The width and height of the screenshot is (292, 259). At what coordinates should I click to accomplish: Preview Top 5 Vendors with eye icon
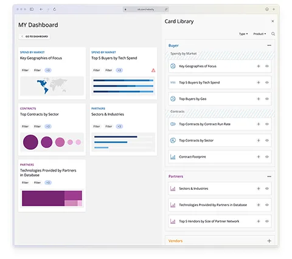[x=267, y=221]
